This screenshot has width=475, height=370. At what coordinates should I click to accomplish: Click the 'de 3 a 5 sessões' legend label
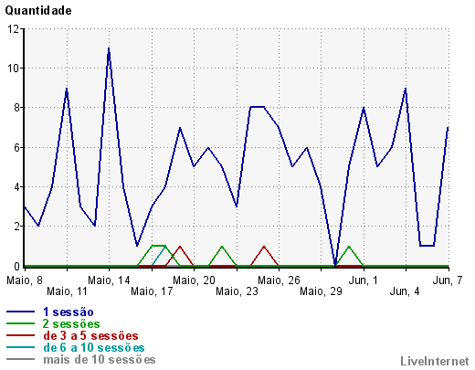click(90, 335)
